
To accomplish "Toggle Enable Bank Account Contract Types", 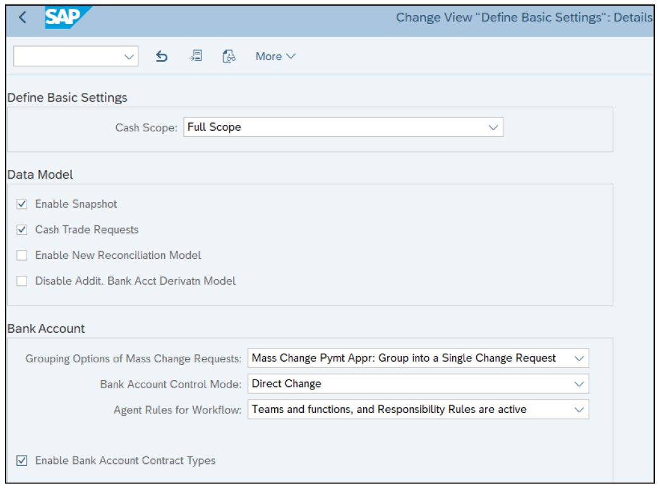I will (22, 461).
